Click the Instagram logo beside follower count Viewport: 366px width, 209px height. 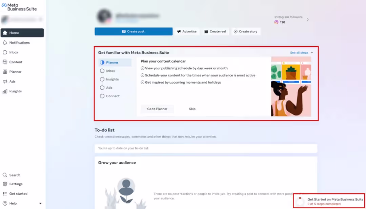click(277, 22)
